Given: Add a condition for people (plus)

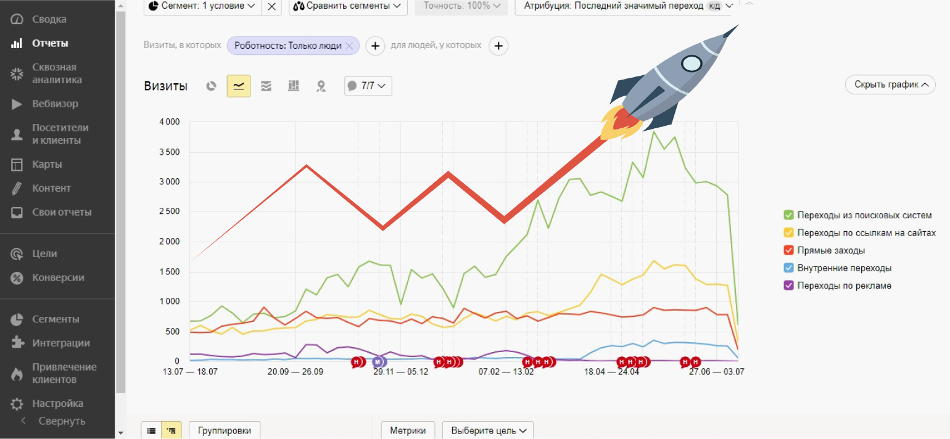Looking at the screenshot, I should pyautogui.click(x=498, y=46).
